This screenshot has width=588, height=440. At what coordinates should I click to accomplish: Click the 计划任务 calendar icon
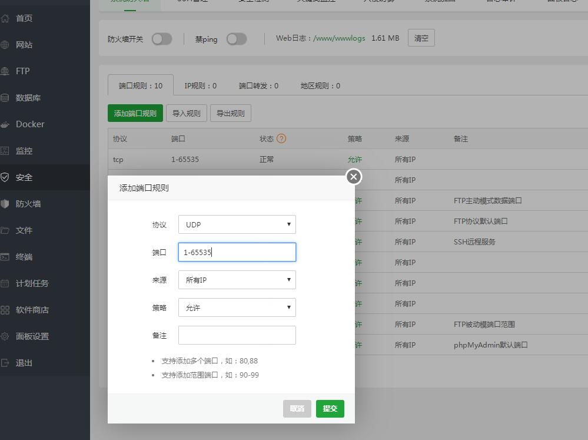[5, 283]
